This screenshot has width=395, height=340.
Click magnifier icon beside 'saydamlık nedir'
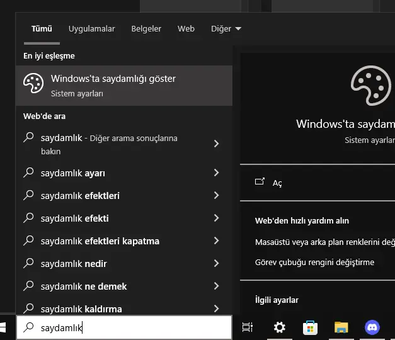(28, 263)
